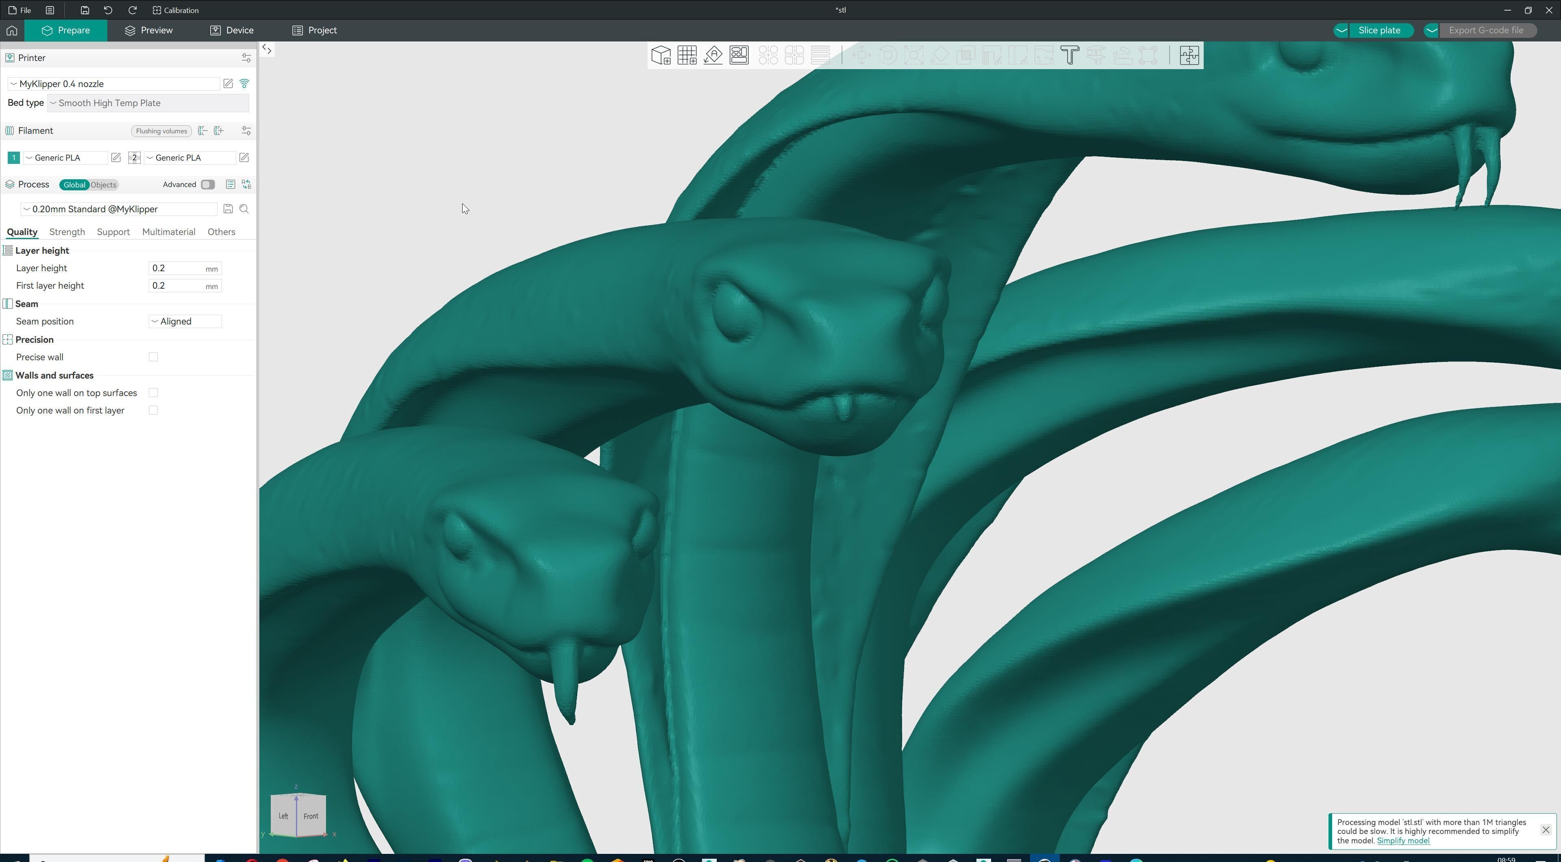1561x862 pixels.
Task: Click the Variable layer height icon
Action: pyautogui.click(x=820, y=55)
